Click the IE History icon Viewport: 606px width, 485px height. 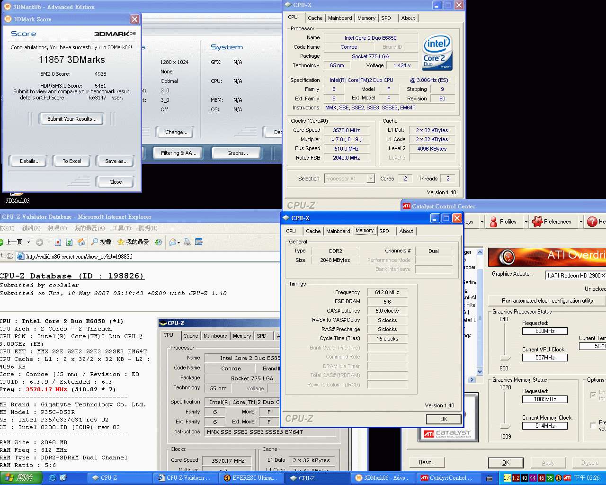[x=158, y=242]
